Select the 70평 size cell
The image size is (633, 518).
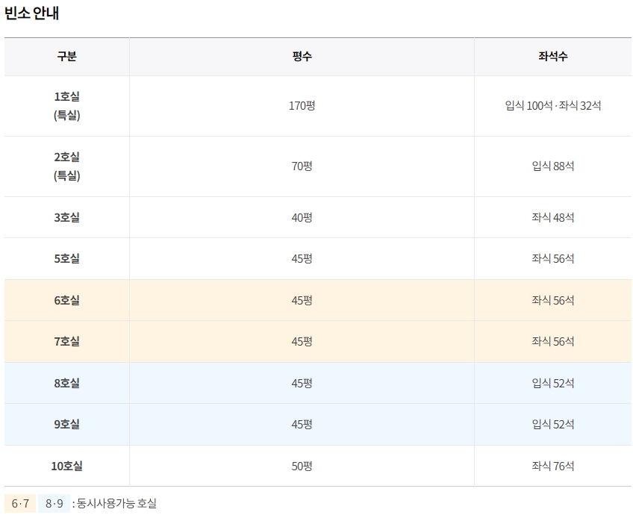(x=302, y=166)
